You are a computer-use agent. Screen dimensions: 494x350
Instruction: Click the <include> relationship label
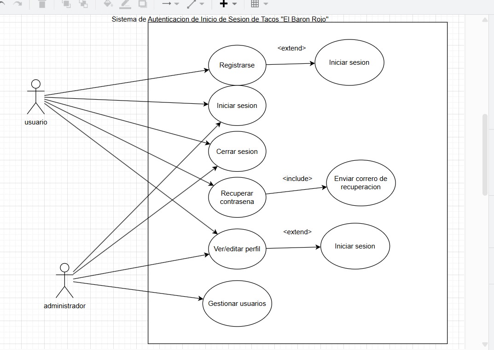coord(297,178)
